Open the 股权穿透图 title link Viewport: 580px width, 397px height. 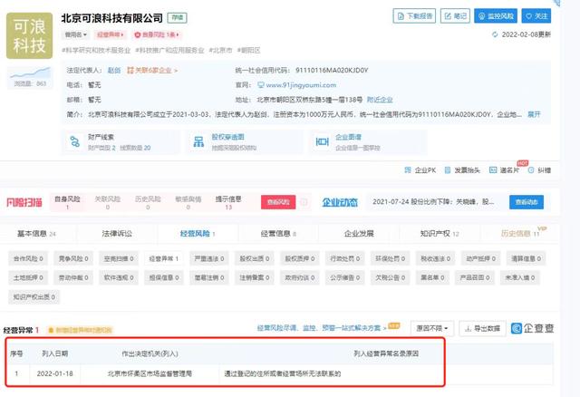click(x=227, y=137)
